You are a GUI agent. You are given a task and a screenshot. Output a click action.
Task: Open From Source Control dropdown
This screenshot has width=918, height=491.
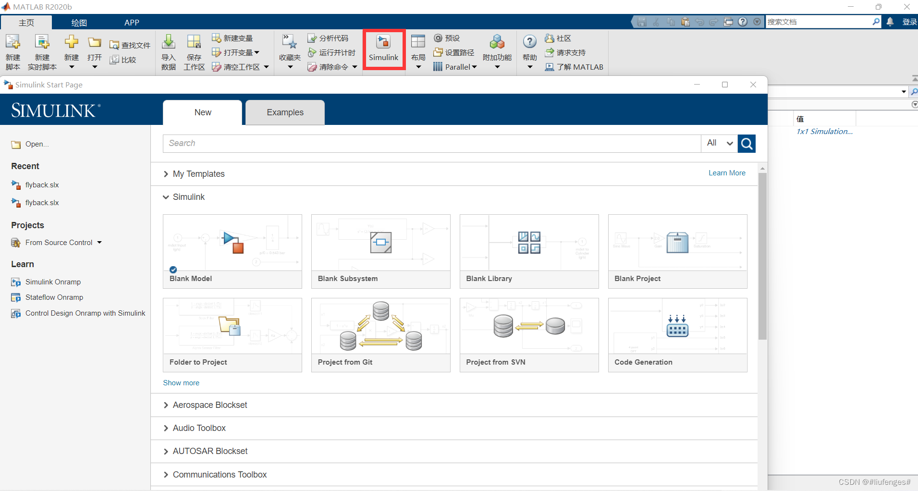point(57,243)
